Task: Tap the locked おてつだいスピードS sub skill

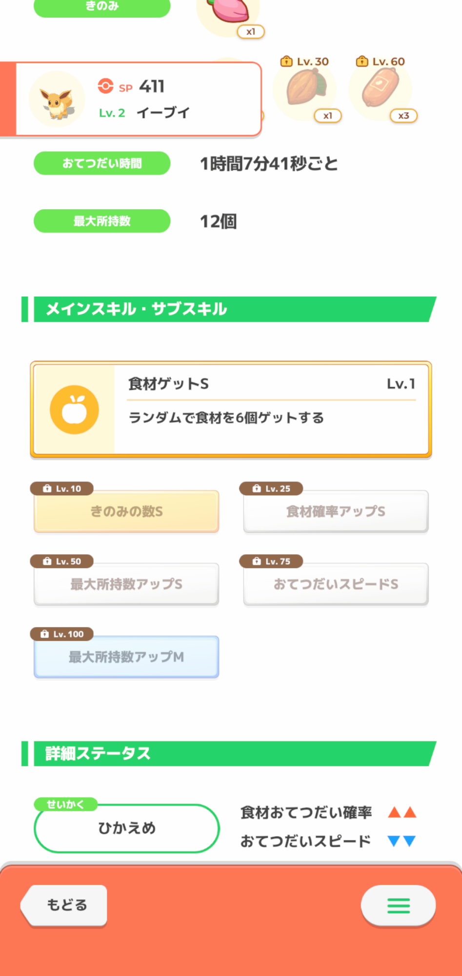Action: [336, 584]
